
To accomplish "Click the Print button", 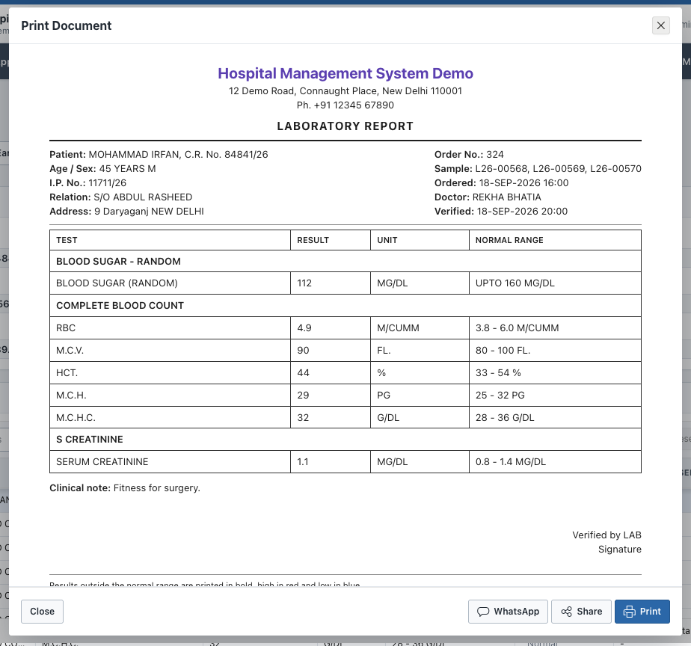I will click(x=642, y=611).
